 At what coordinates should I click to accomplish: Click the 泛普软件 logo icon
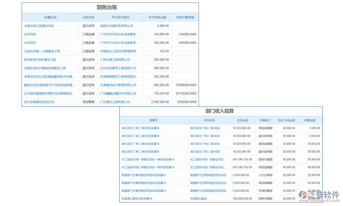pyautogui.click(x=304, y=195)
